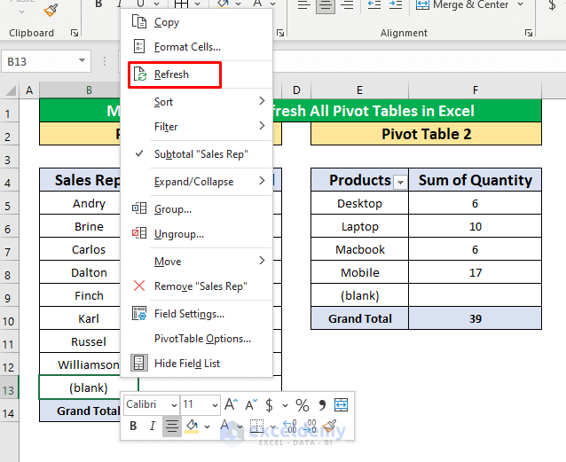Click the yellow Fill Color swatch button
This screenshot has height=462, width=566.
[x=192, y=427]
